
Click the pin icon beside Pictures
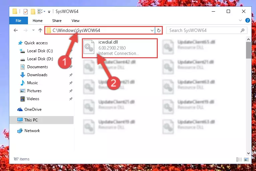coord(71,91)
